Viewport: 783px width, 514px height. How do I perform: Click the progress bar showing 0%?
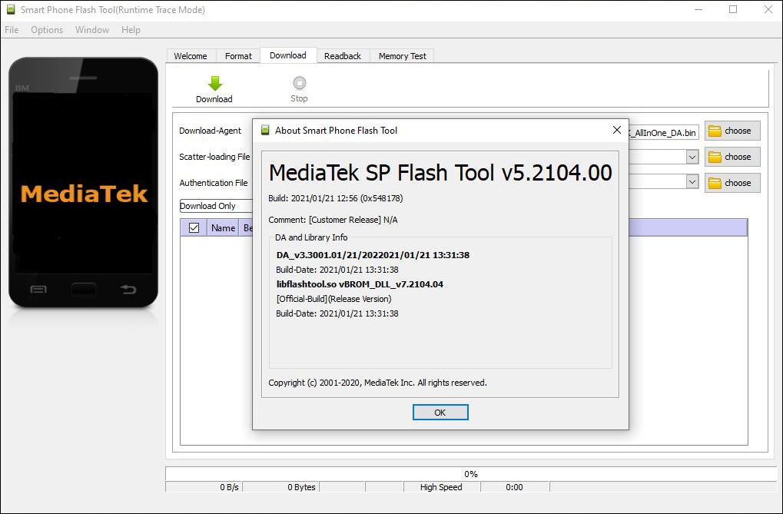coord(471,473)
